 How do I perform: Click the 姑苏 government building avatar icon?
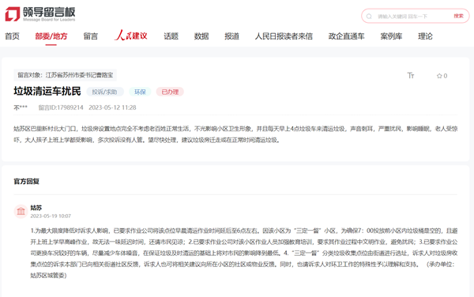(x=21, y=211)
